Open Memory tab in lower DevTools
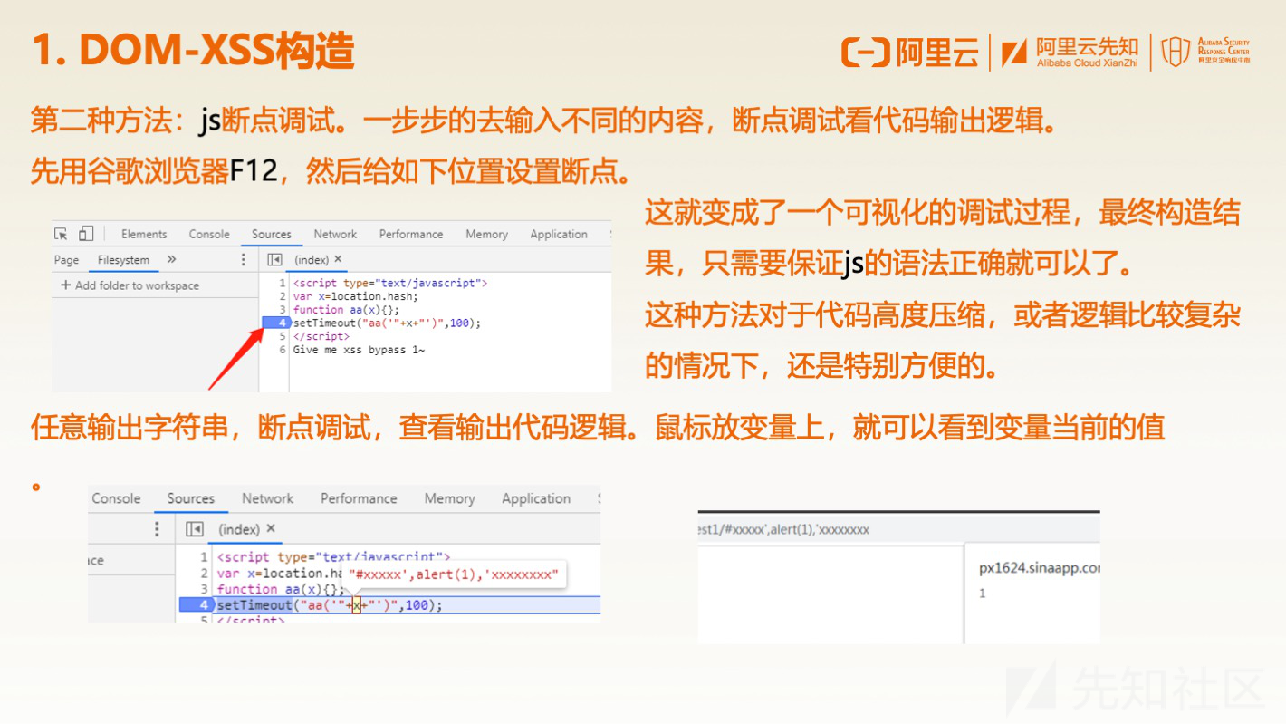 tap(449, 498)
